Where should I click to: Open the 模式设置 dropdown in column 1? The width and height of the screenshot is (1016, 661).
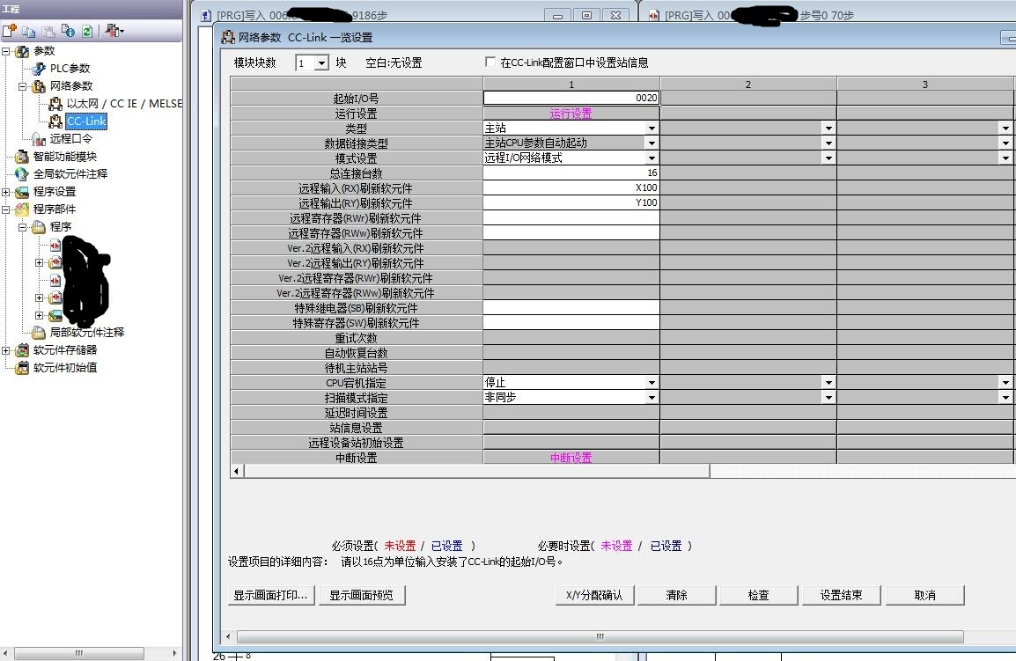(x=652, y=158)
